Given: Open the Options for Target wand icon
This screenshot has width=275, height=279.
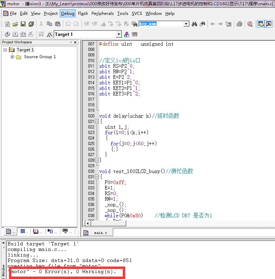Looking at the screenshot, I should (x=49, y=34).
